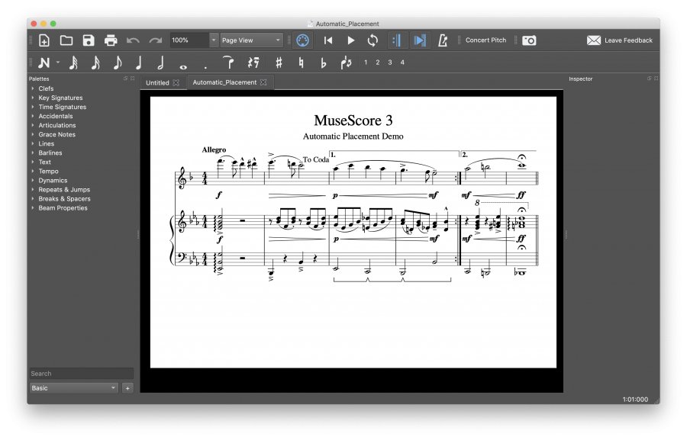Take a screenshot with the camera icon

click(529, 40)
